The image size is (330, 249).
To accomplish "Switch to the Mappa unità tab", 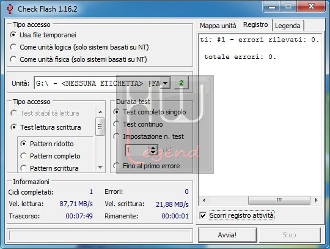I will (x=218, y=26).
